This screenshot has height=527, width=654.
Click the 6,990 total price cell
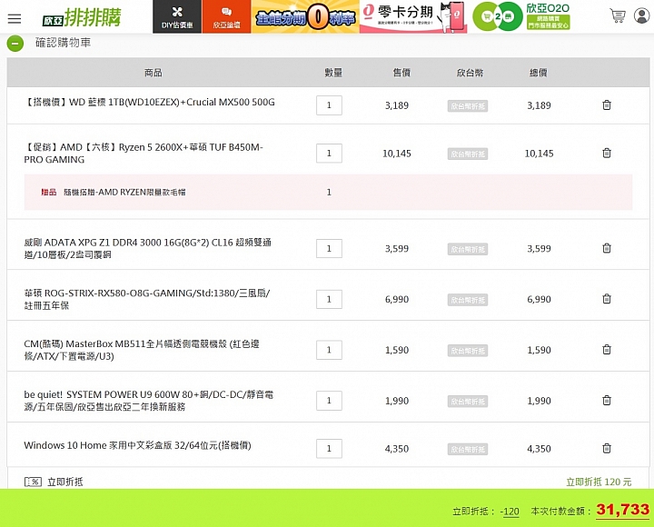coord(539,299)
